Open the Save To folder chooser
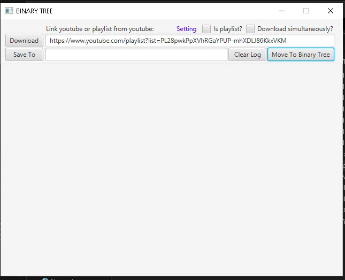 pos(24,55)
